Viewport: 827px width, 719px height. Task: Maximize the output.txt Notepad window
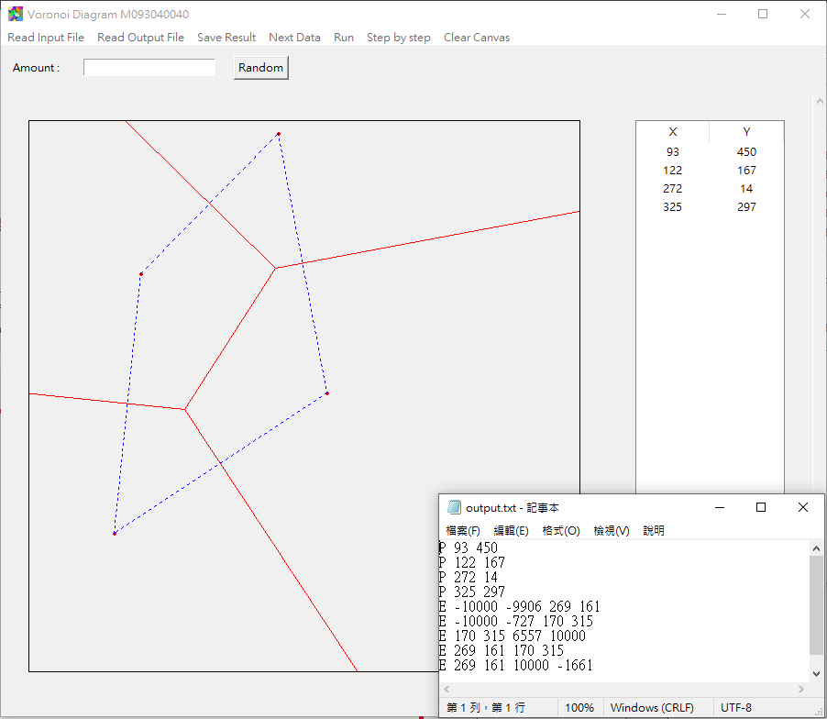[x=761, y=507]
